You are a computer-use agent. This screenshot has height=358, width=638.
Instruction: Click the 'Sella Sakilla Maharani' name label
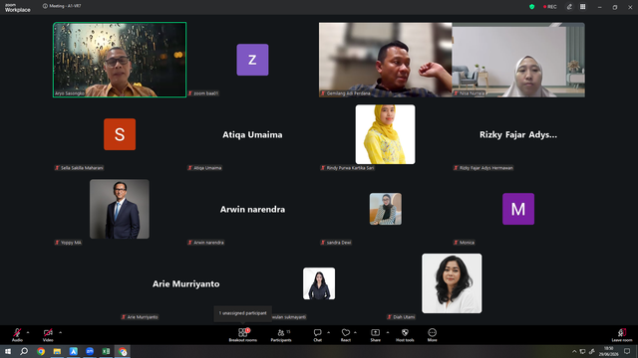[x=82, y=168]
